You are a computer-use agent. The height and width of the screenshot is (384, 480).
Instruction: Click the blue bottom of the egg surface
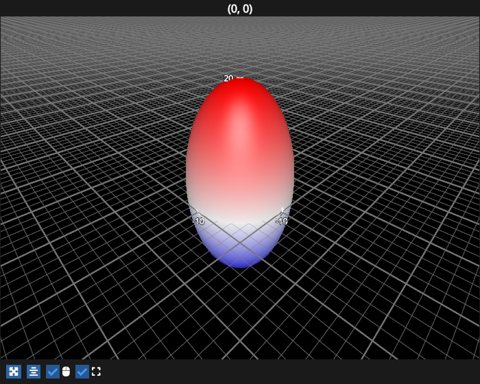coord(240,261)
